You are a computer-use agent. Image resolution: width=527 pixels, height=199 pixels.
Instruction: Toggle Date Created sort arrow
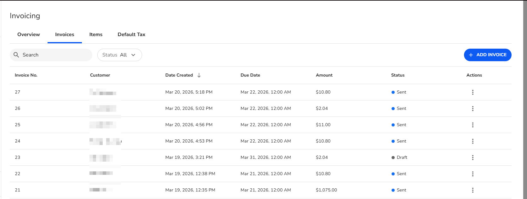pyautogui.click(x=199, y=75)
